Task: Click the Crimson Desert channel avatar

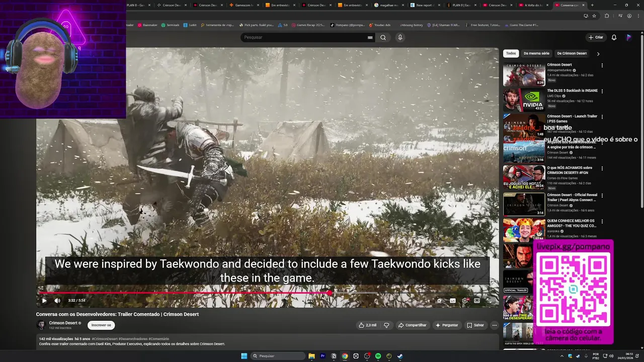Action: tap(41, 325)
